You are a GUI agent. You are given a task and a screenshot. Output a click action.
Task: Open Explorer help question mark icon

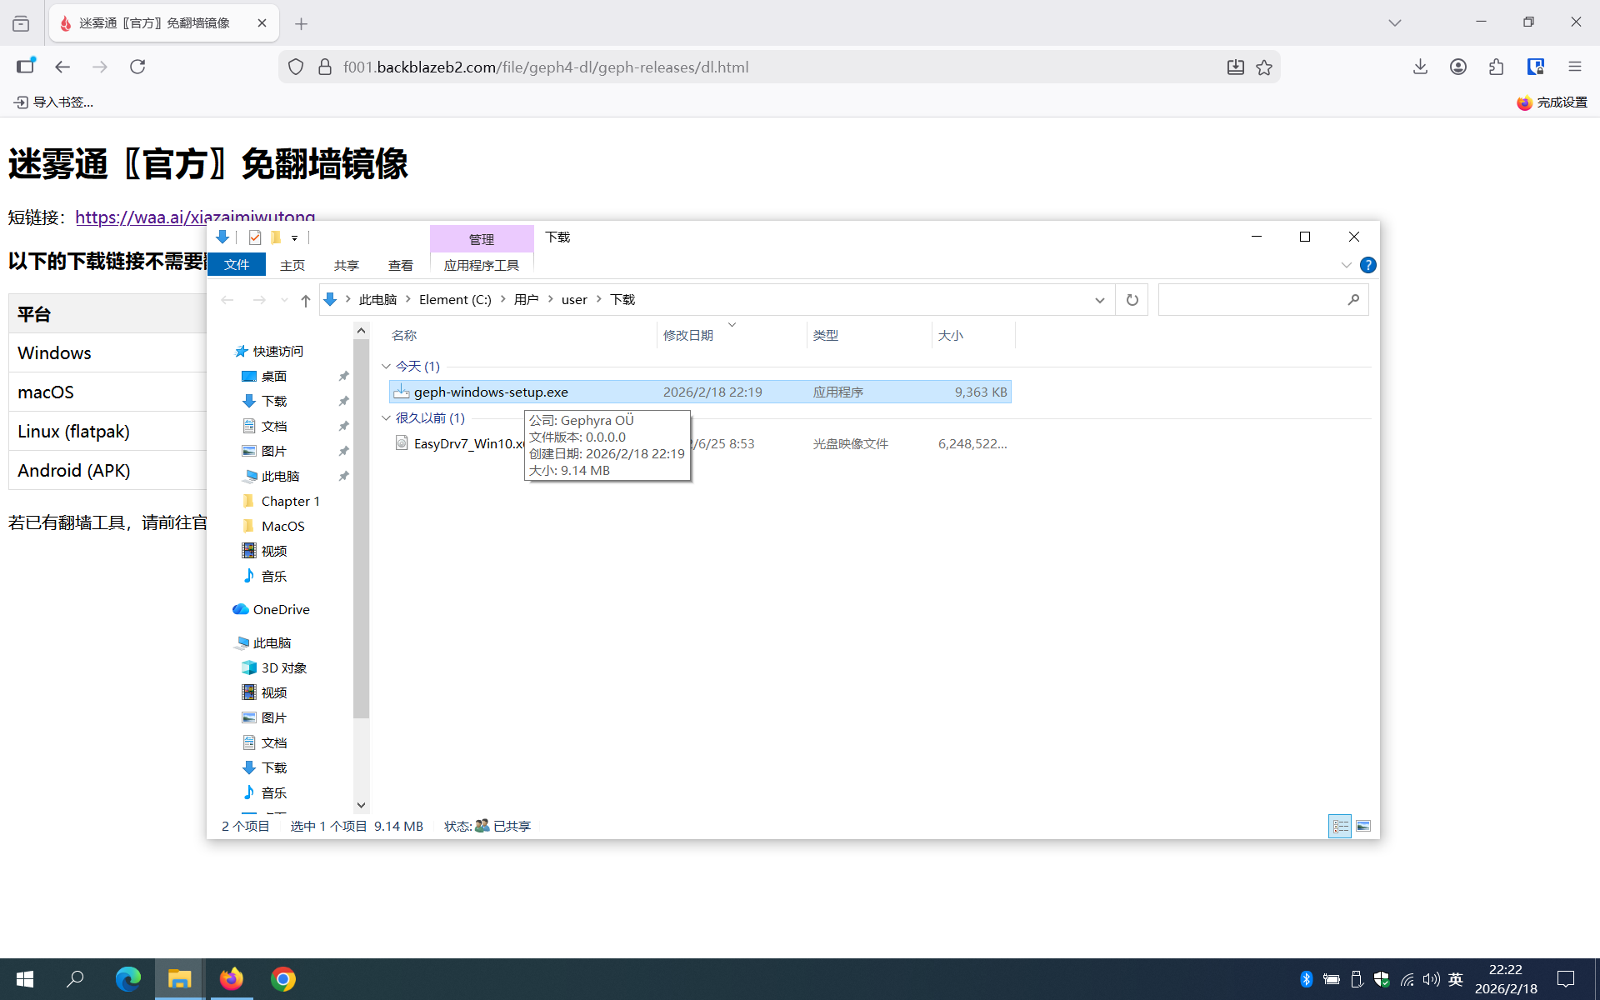point(1367,265)
